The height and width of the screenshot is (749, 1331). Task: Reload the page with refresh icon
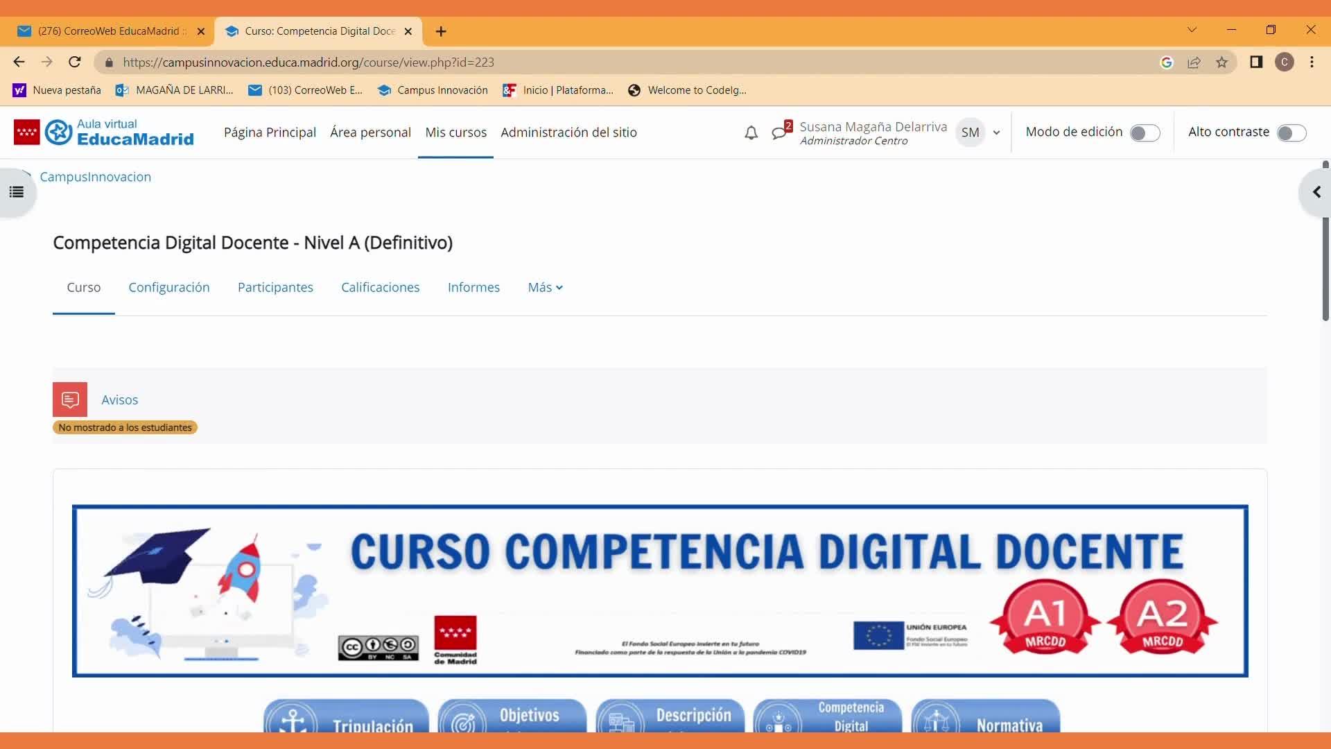[x=75, y=62]
